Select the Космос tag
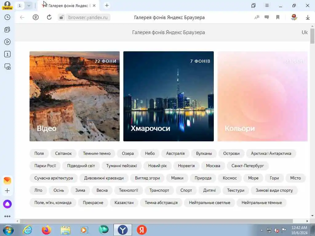315x236 pixels. tap(230, 178)
